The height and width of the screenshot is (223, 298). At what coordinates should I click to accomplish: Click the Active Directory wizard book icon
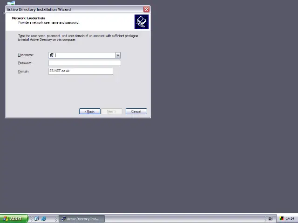pyautogui.click(x=141, y=21)
